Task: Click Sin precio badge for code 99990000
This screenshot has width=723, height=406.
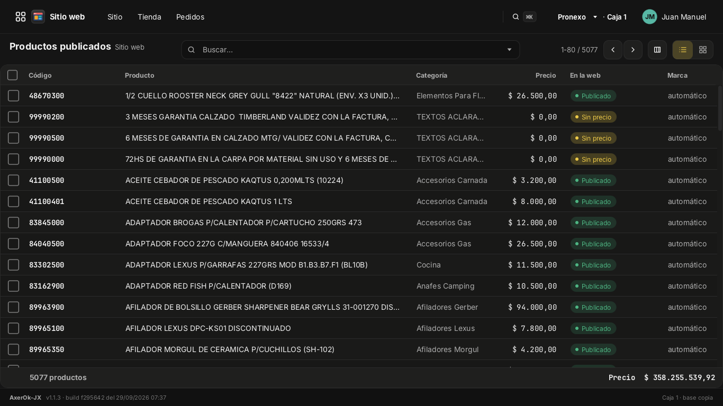Action: tap(593, 159)
